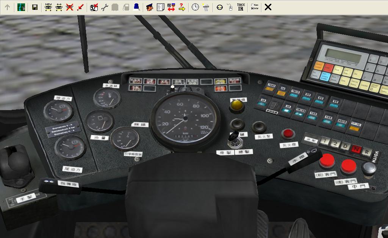
Task: Open the clock time settings icon
Action: click(195, 7)
